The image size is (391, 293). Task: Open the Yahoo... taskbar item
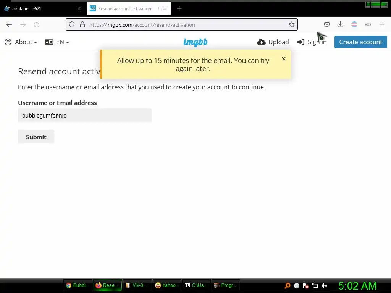(x=167, y=285)
